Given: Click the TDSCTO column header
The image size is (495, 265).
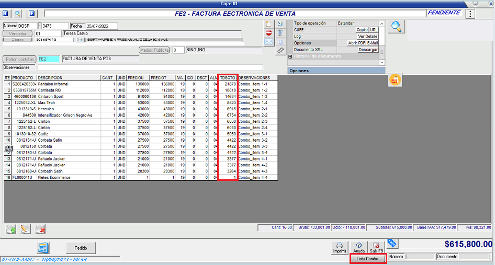Looking at the screenshot, I should point(228,78).
